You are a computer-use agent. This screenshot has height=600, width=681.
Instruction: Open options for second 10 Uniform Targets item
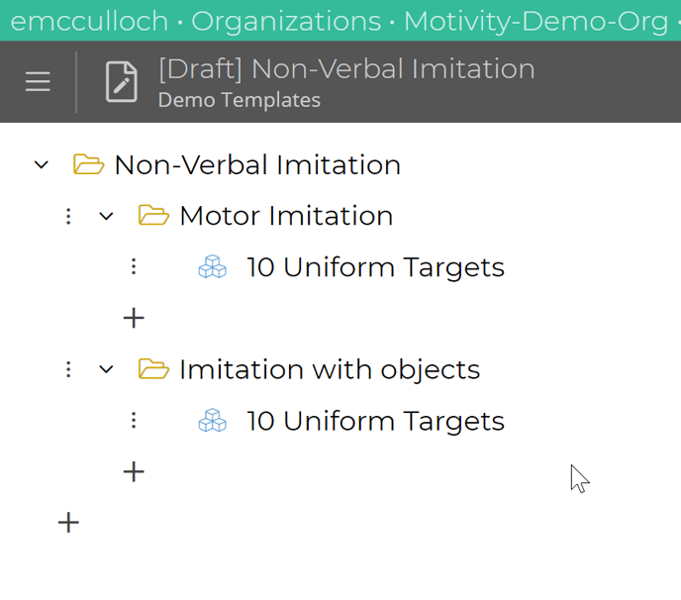point(134,420)
